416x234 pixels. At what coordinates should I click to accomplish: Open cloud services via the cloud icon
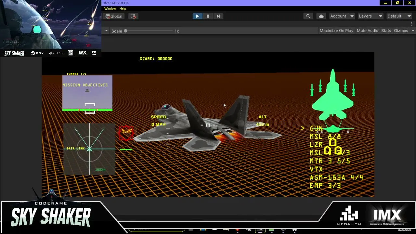point(321,16)
